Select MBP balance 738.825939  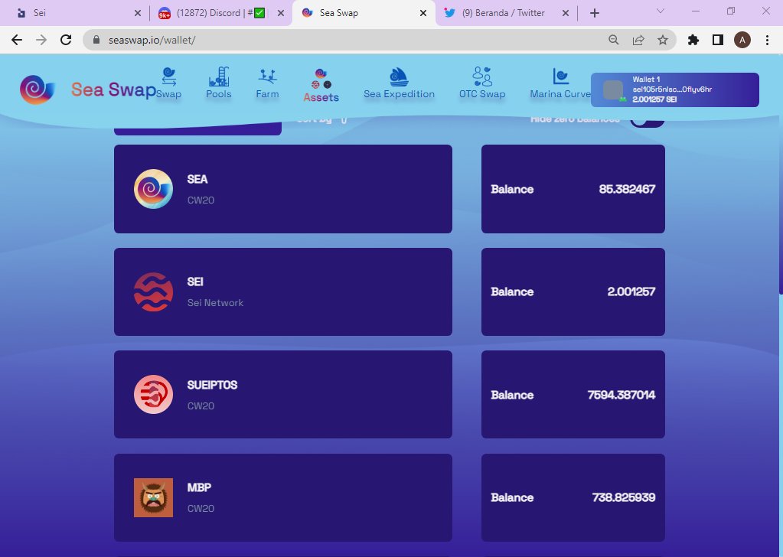click(623, 497)
